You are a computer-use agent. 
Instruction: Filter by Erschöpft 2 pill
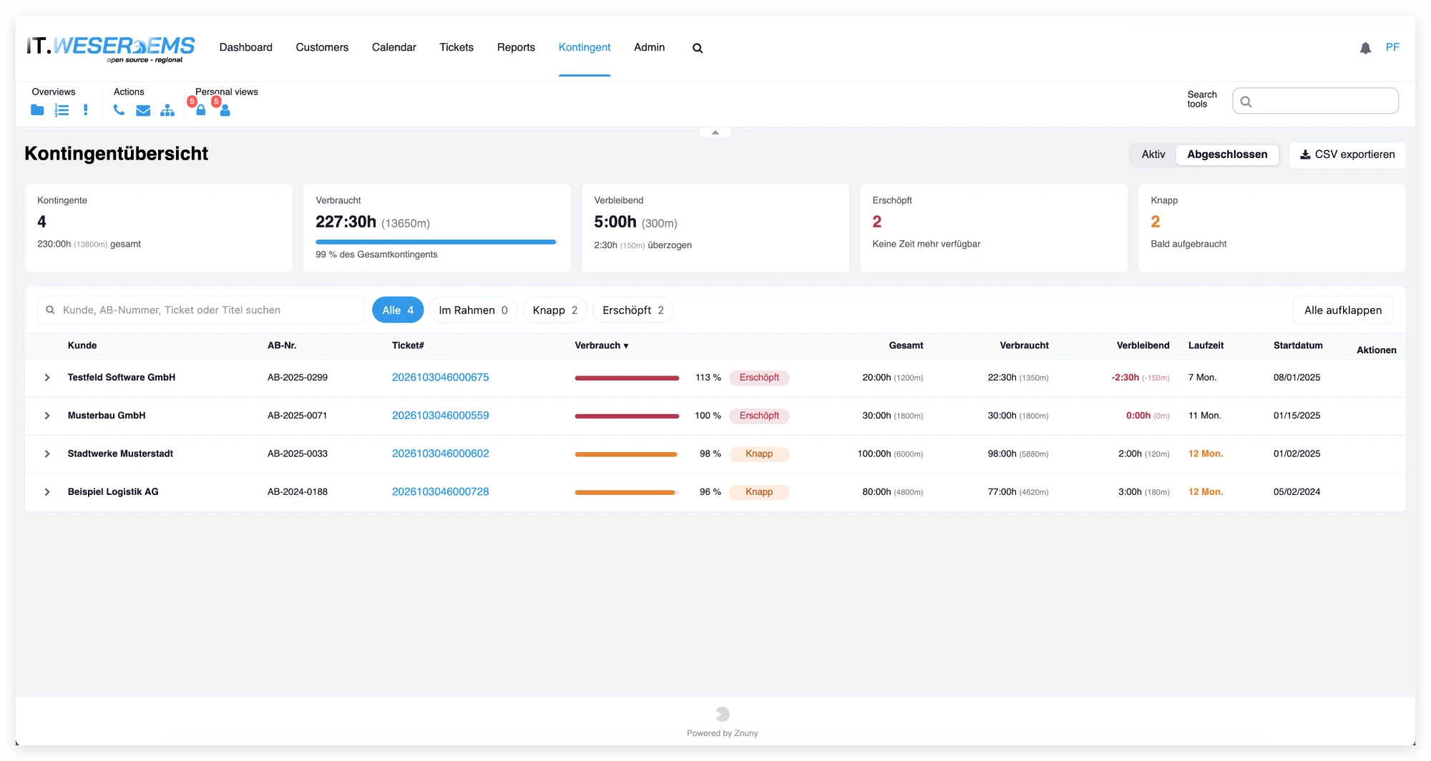[x=633, y=310]
